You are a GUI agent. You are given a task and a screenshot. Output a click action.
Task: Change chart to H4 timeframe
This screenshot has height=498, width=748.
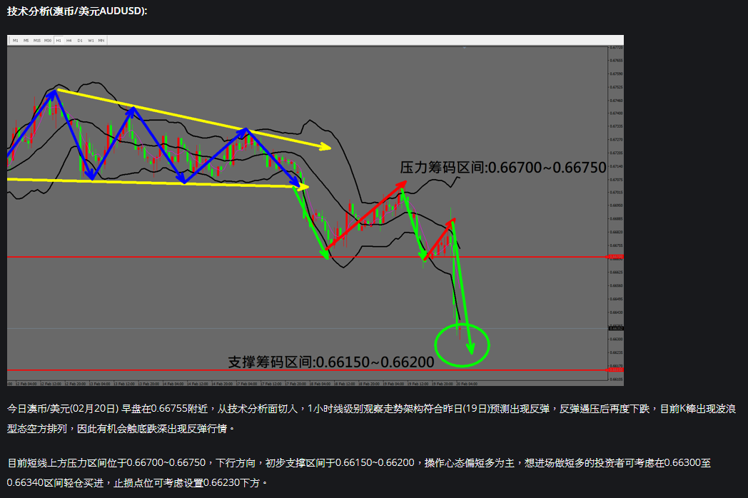pyautogui.click(x=69, y=41)
